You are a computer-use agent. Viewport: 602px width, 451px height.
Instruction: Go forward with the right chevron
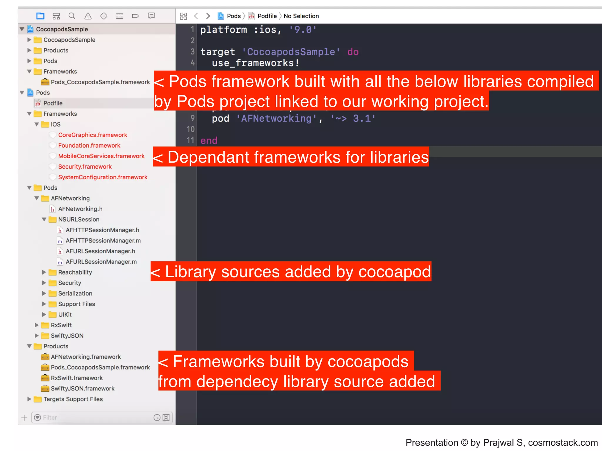click(208, 16)
